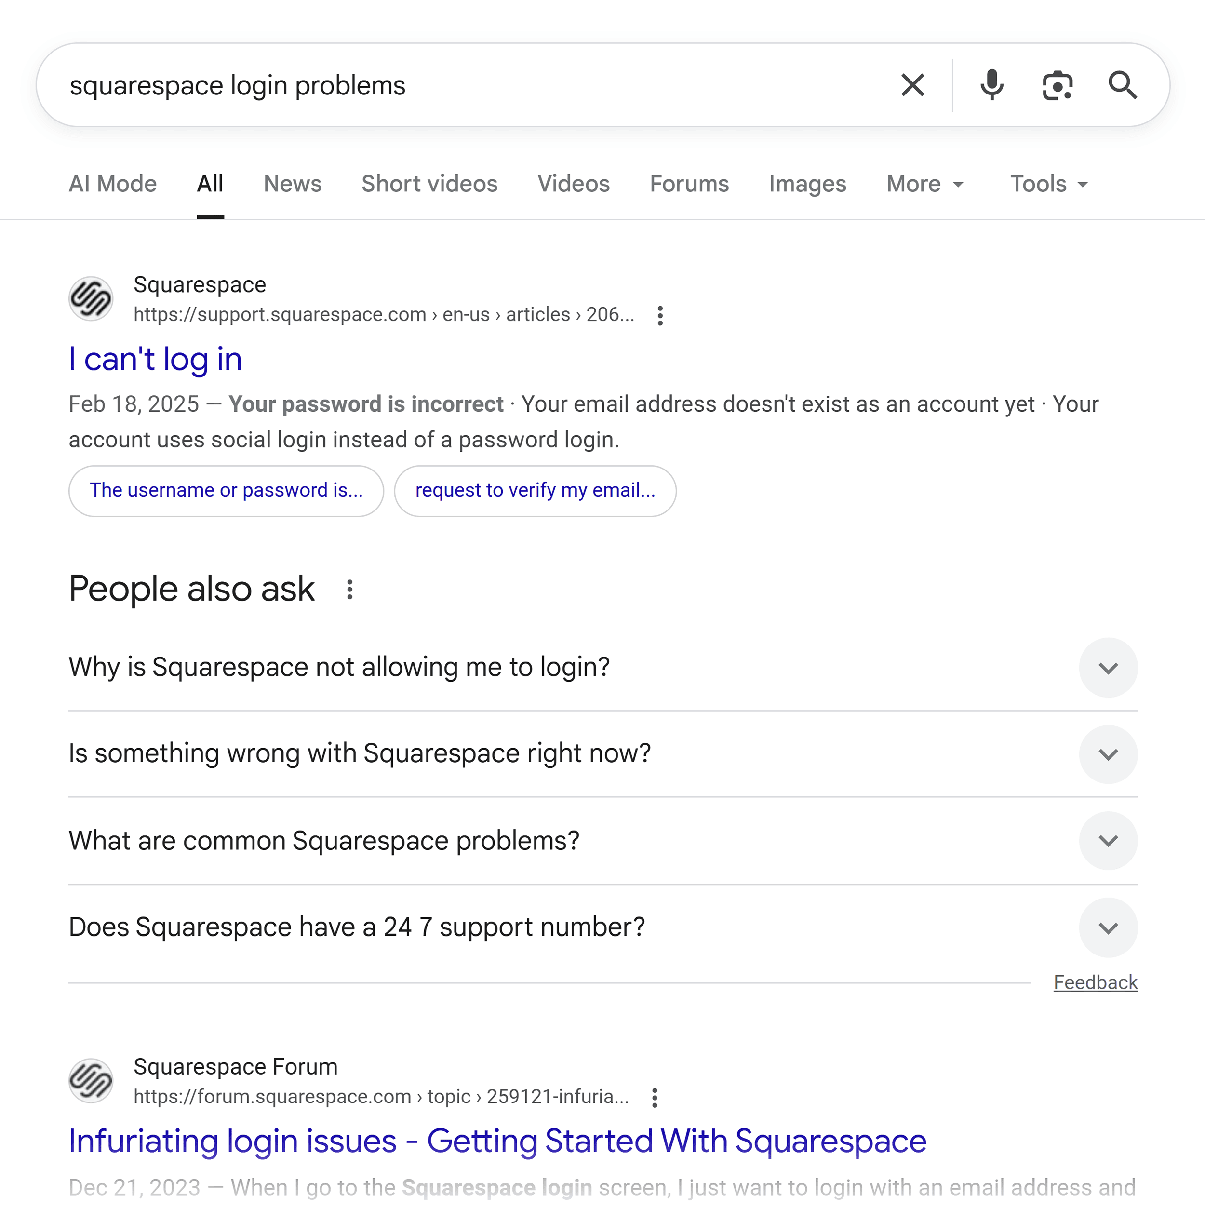The width and height of the screenshot is (1205, 1209).
Task: Click the magnifying glass search icon
Action: (x=1123, y=85)
